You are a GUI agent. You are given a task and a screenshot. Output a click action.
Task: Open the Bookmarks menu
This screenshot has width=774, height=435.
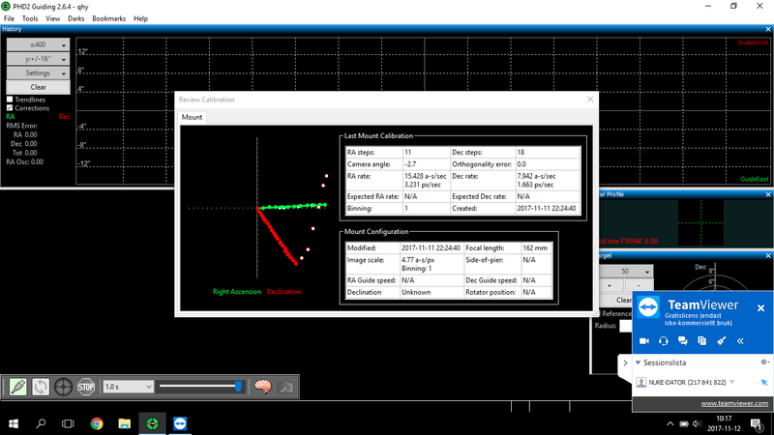coord(107,18)
